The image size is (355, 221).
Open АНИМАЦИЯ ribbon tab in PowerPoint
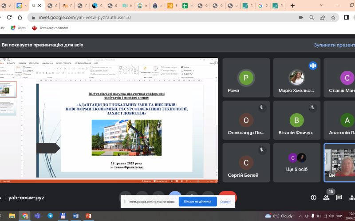(x=47, y=63)
